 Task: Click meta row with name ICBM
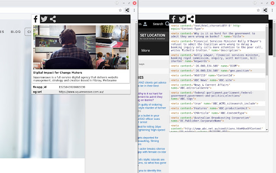pos(217,66)
